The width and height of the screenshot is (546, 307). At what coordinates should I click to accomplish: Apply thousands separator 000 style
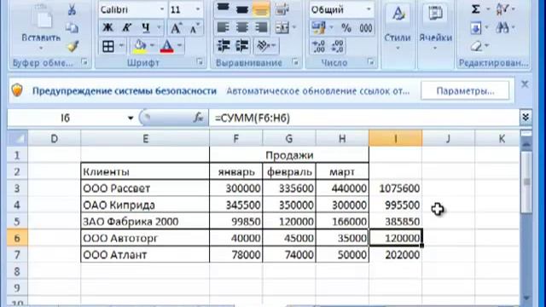(366, 28)
